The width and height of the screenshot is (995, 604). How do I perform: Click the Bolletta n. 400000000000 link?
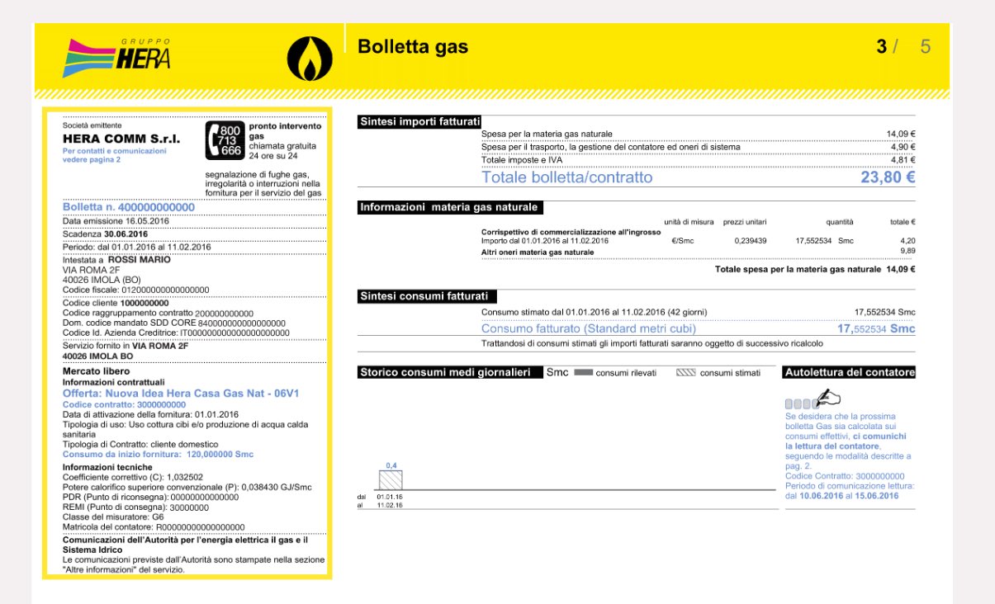[129, 207]
